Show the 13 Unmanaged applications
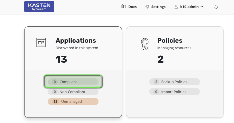234x123 pixels. pyautogui.click(x=73, y=102)
